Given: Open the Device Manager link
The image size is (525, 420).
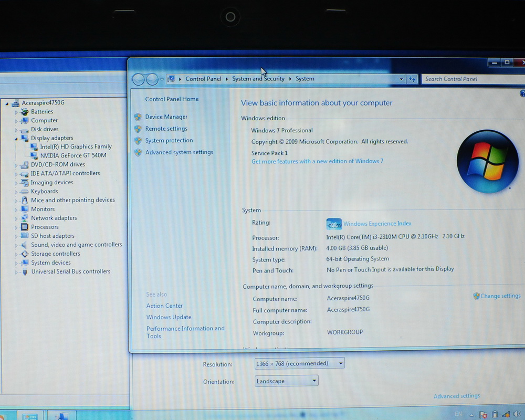Looking at the screenshot, I should tap(166, 117).
